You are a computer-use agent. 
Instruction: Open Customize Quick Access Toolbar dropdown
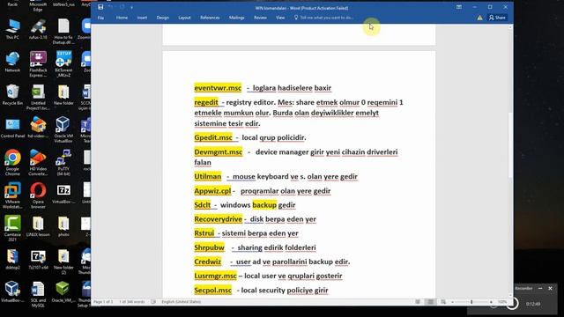[x=131, y=8]
